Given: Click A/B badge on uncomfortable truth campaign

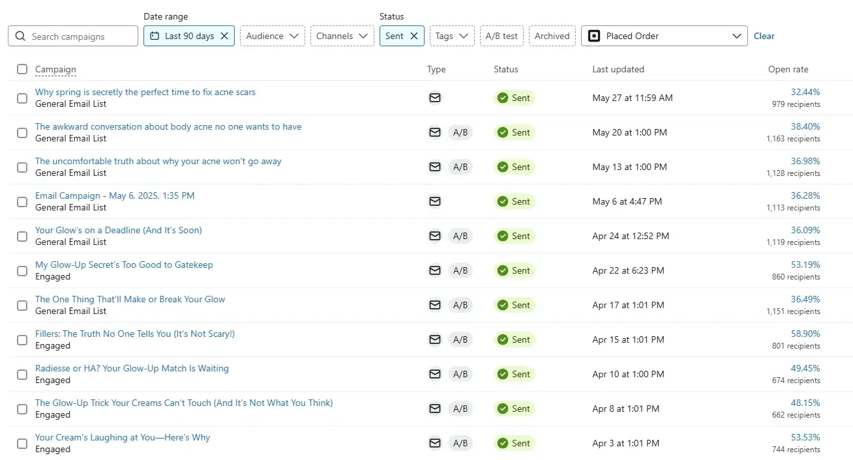Looking at the screenshot, I should click(x=460, y=167).
